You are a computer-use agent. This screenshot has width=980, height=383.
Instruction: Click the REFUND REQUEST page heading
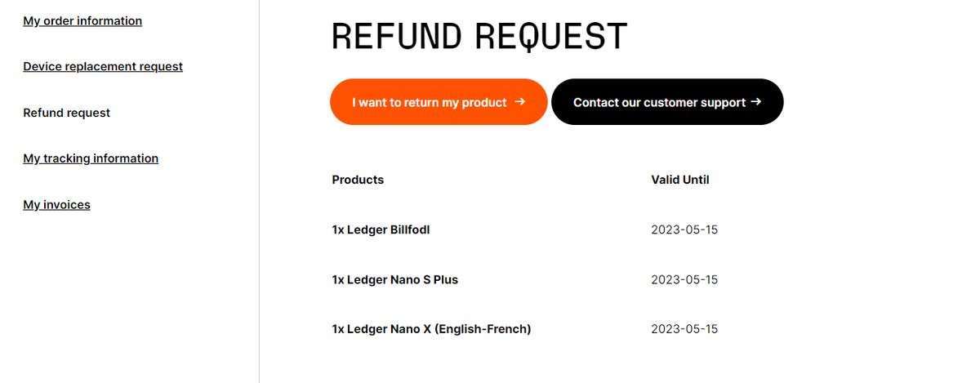tap(479, 37)
